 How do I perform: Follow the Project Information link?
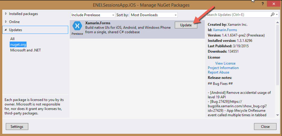click(x=223, y=68)
